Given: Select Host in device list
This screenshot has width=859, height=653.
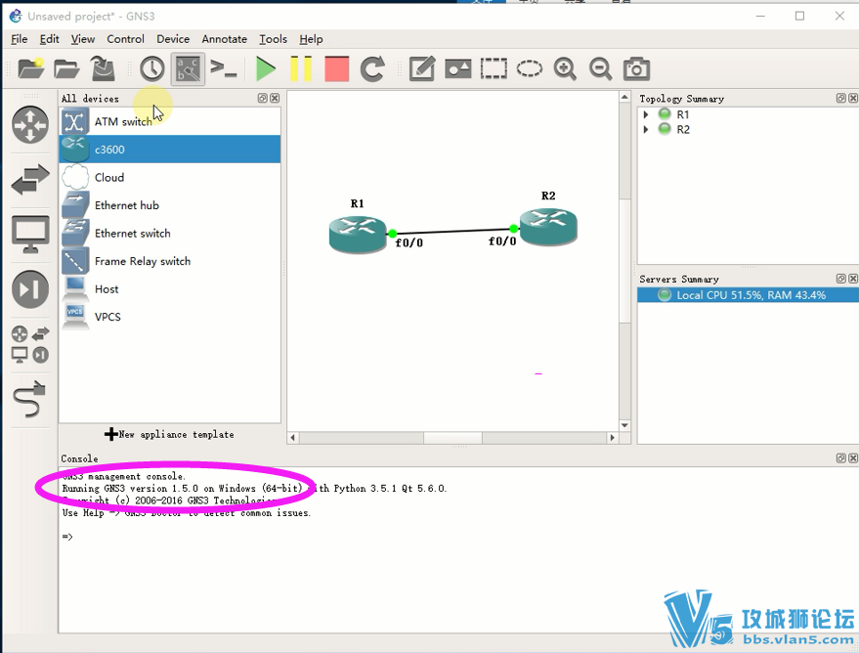Looking at the screenshot, I should coord(170,288).
